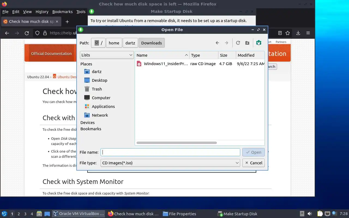
Task: Open Firefox File menu
Action: [5, 12]
